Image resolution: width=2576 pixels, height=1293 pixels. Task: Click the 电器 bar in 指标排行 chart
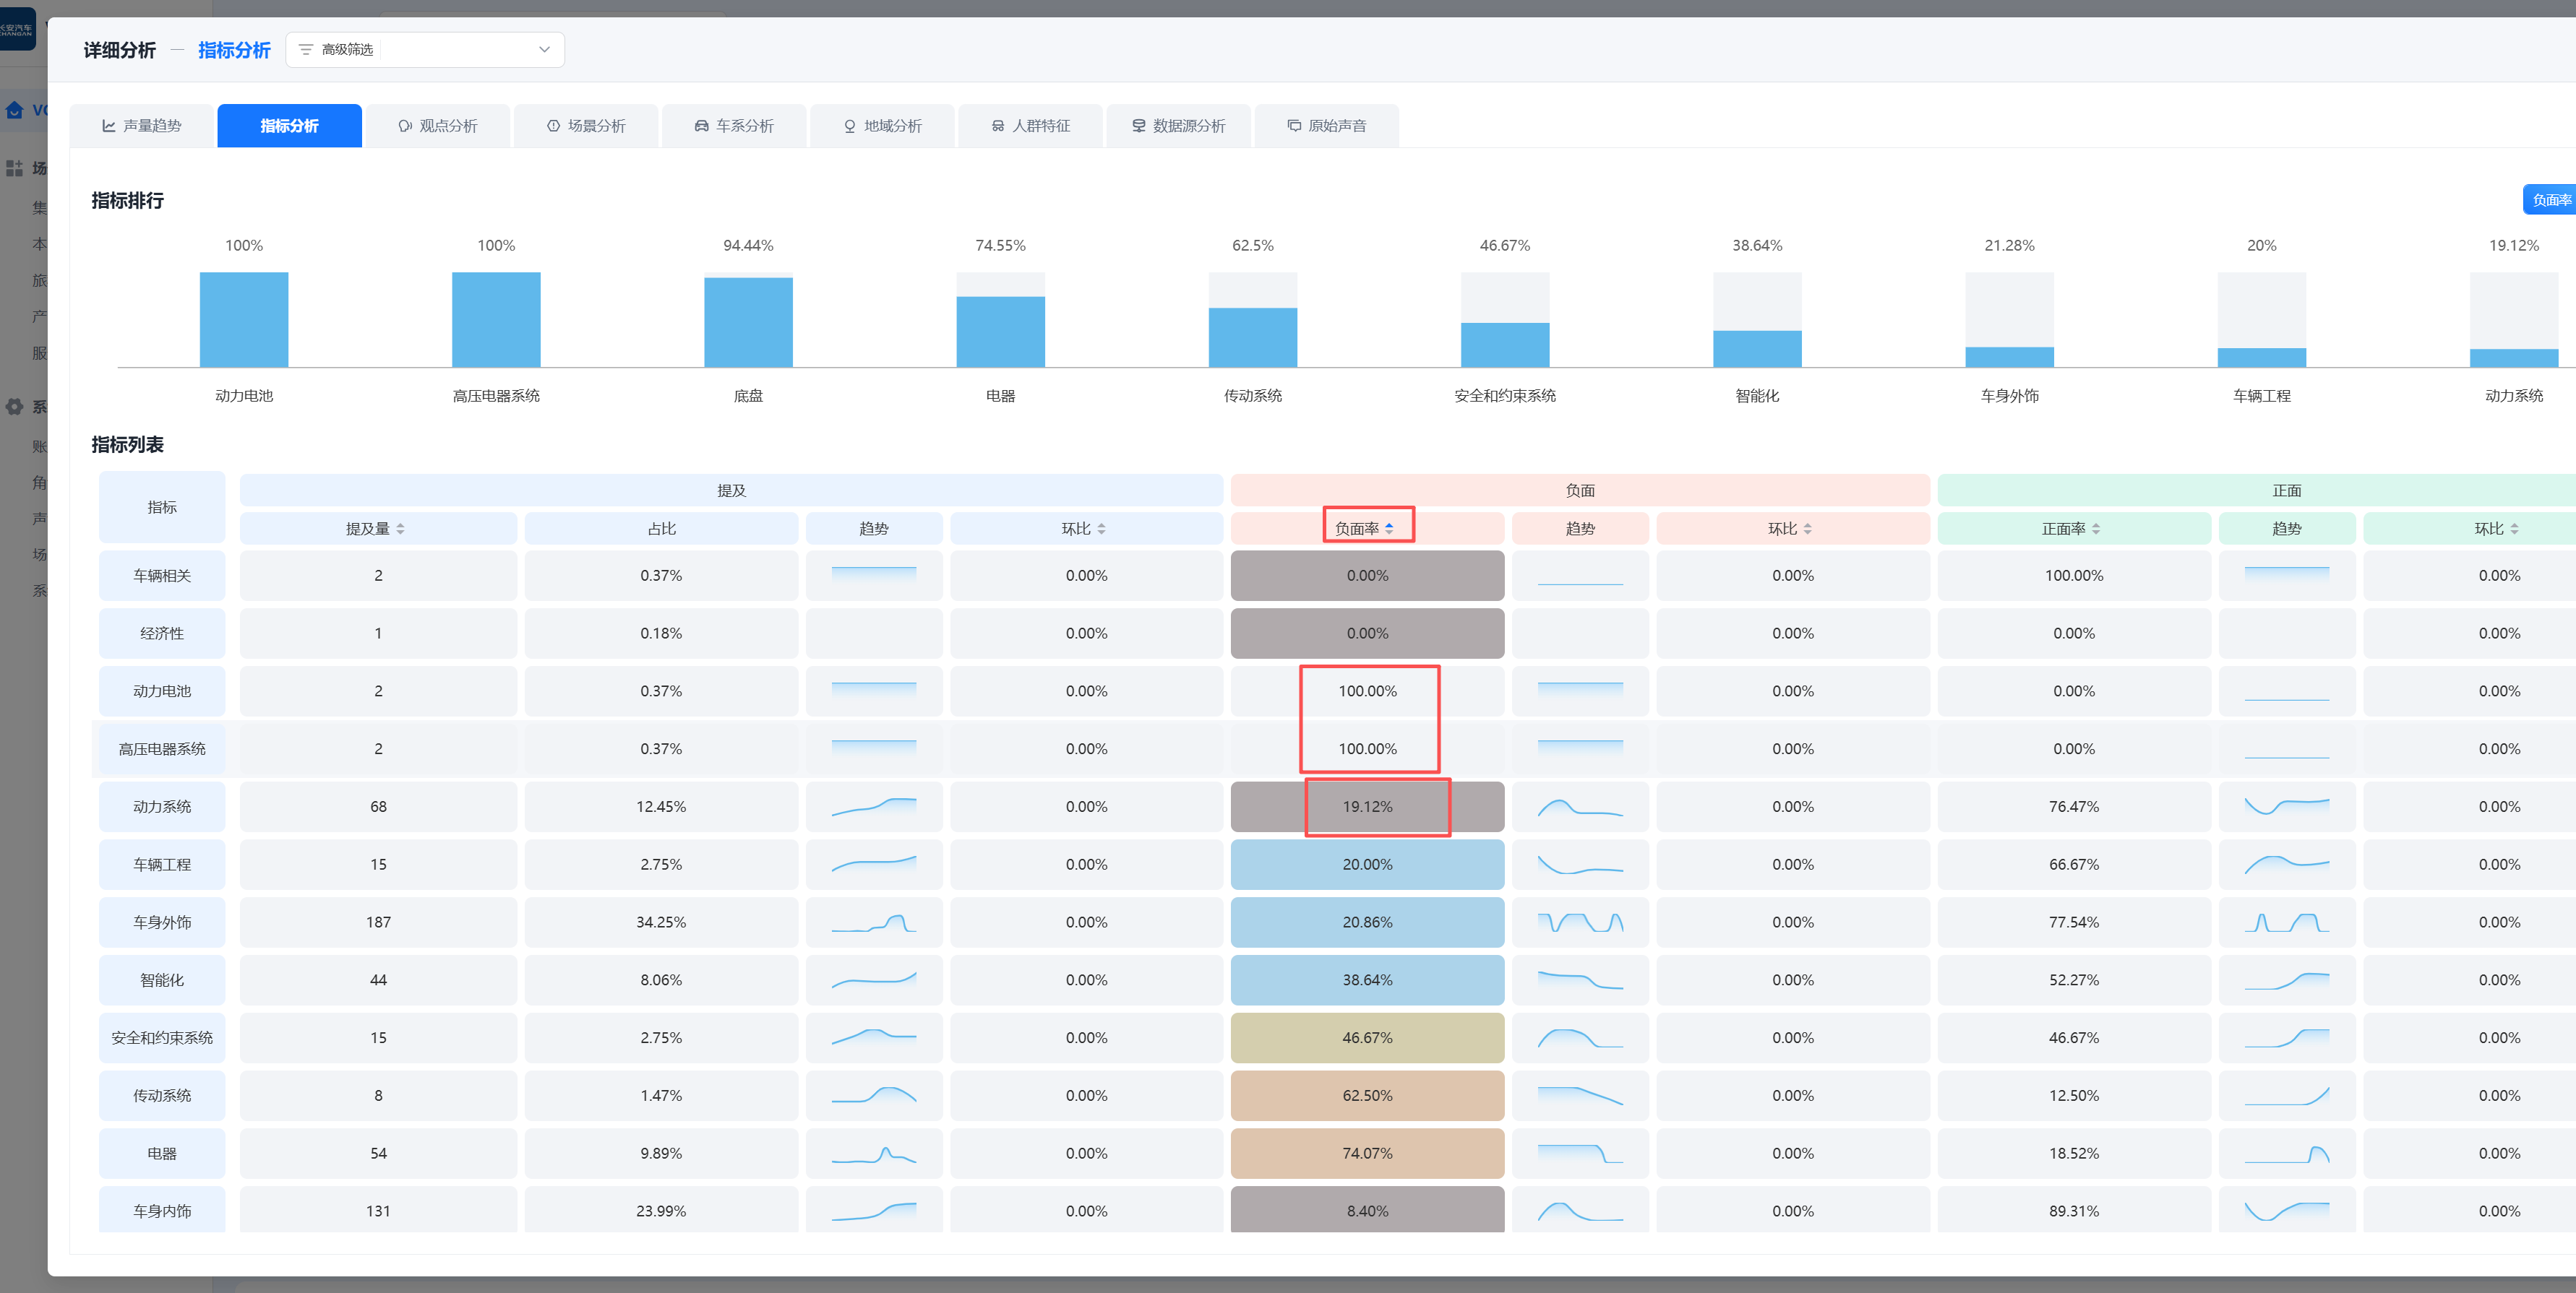pos(1000,332)
